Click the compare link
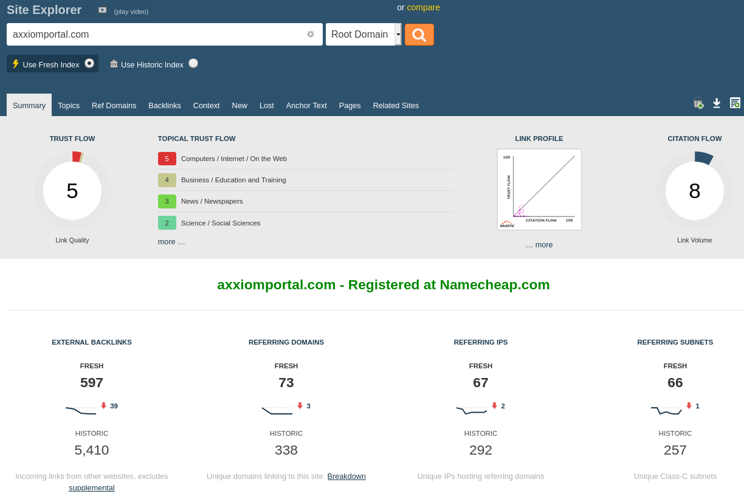 (424, 7)
